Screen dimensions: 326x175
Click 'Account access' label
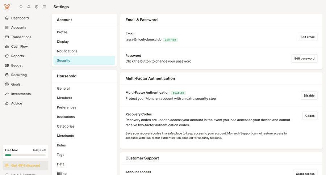pyautogui.click(x=138, y=172)
